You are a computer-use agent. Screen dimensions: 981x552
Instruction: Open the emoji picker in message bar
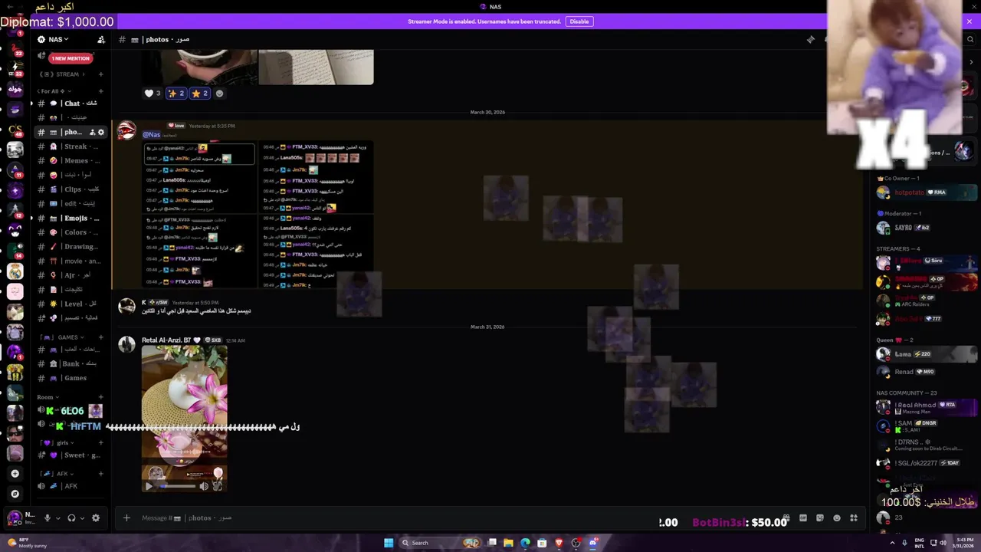point(837,518)
